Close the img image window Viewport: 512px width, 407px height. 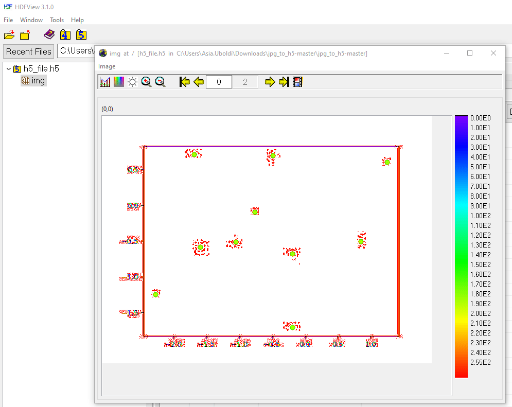493,53
